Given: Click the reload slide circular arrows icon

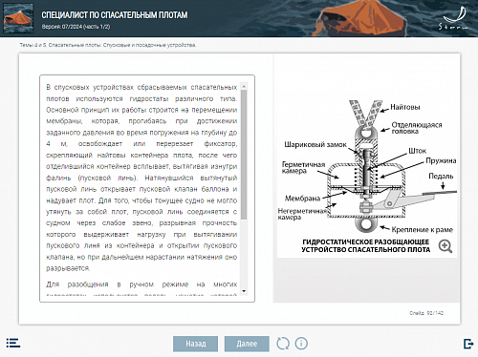Looking at the screenshot, I should [283, 344].
